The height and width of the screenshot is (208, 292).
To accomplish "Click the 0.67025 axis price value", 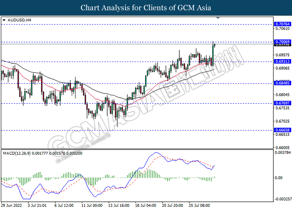I will pos(282,121).
